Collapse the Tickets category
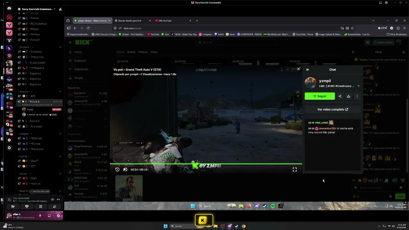409x230 pixels. point(26,47)
